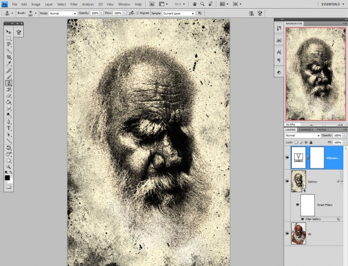The image size is (348, 266).
Task: Click the Zoom tool in application bar
Action: click(202, 4)
